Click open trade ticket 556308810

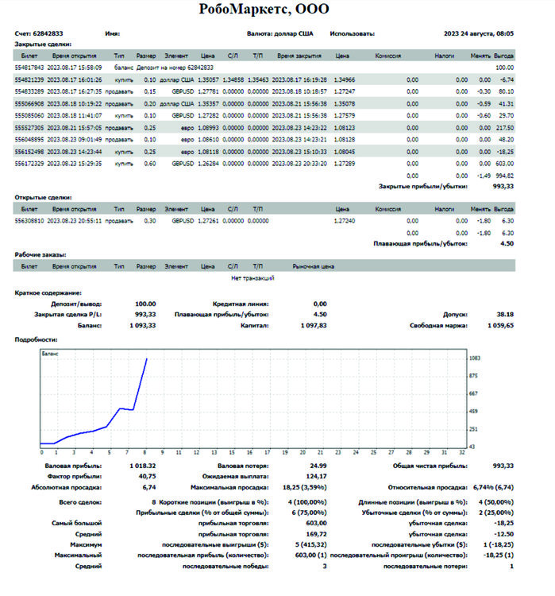tap(29, 221)
